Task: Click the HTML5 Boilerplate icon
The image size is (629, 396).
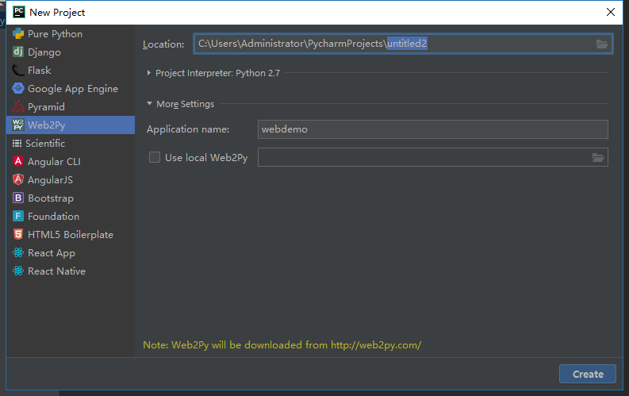Action: tap(18, 234)
